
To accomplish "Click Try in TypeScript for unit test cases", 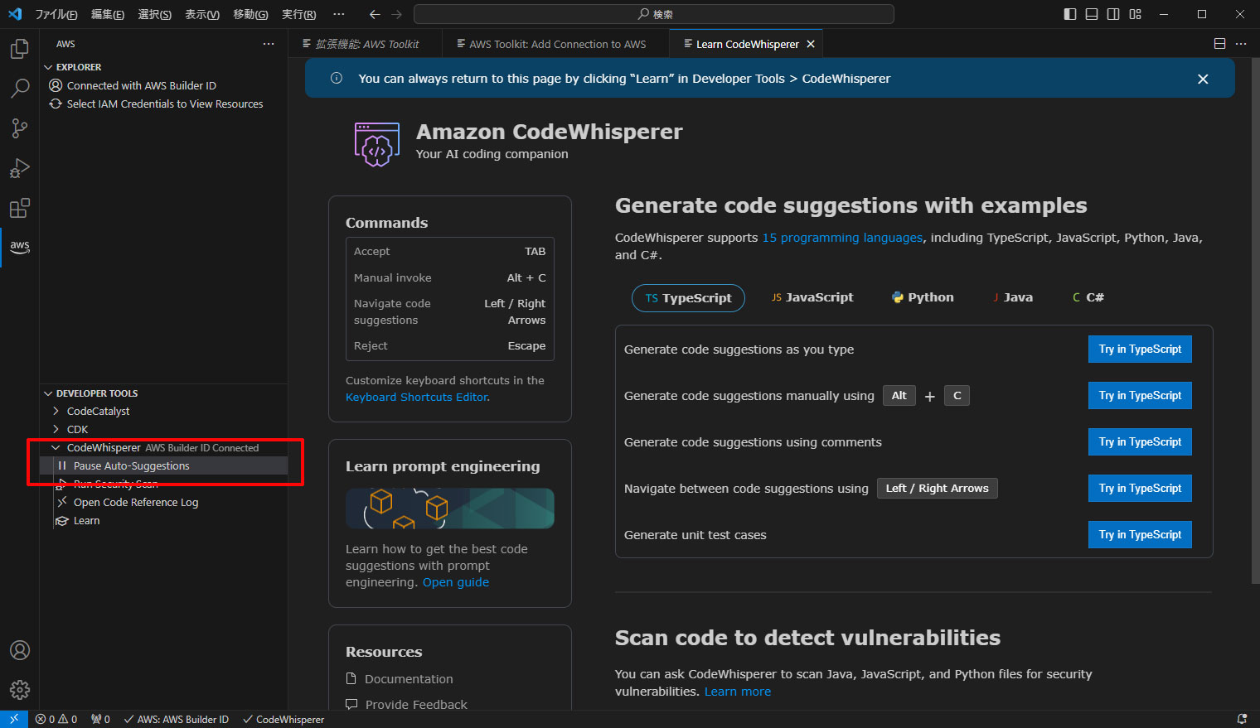I will [1140, 534].
